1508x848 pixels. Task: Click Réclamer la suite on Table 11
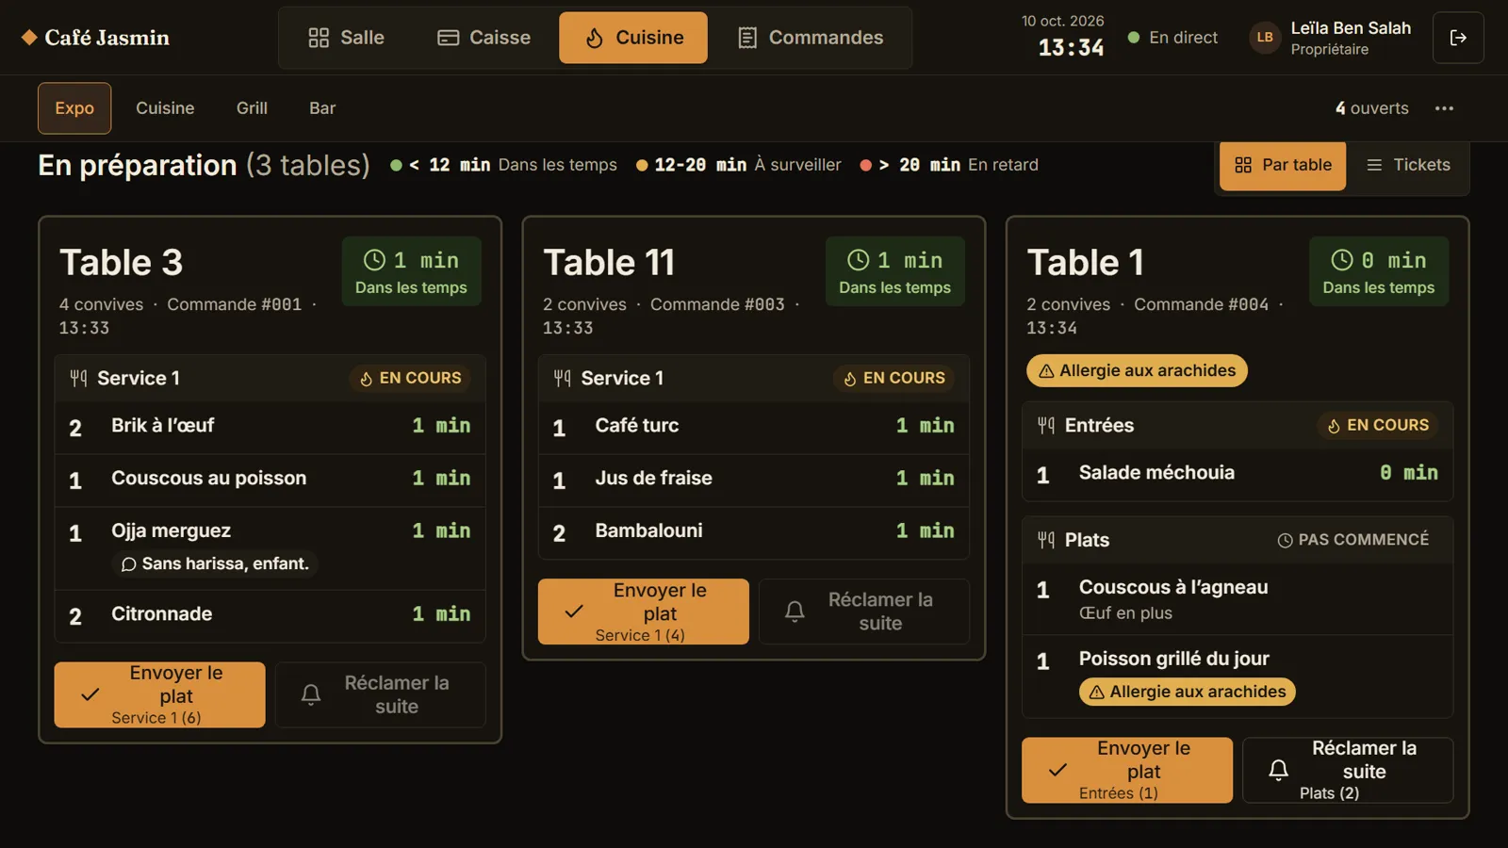click(x=864, y=612)
